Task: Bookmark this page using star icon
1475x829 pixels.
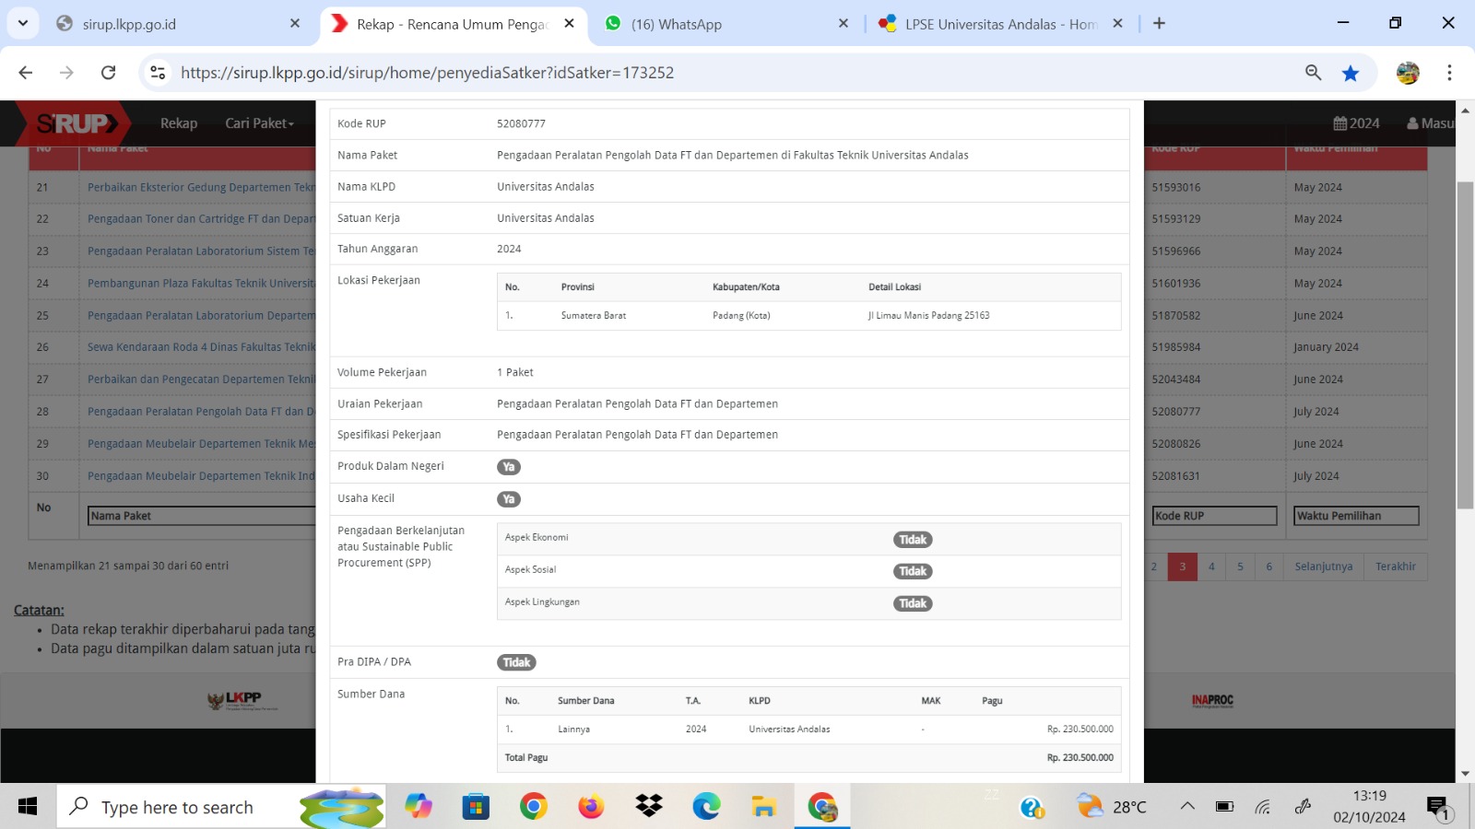Action: point(1351,73)
